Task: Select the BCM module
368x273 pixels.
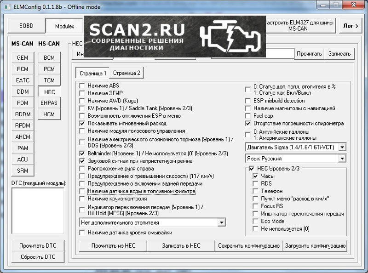Action: [49, 58]
